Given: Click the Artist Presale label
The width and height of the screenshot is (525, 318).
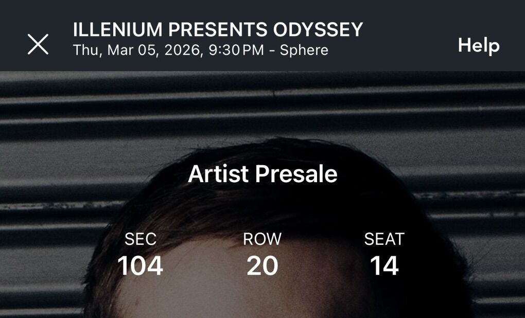Looking at the screenshot, I should (263, 174).
